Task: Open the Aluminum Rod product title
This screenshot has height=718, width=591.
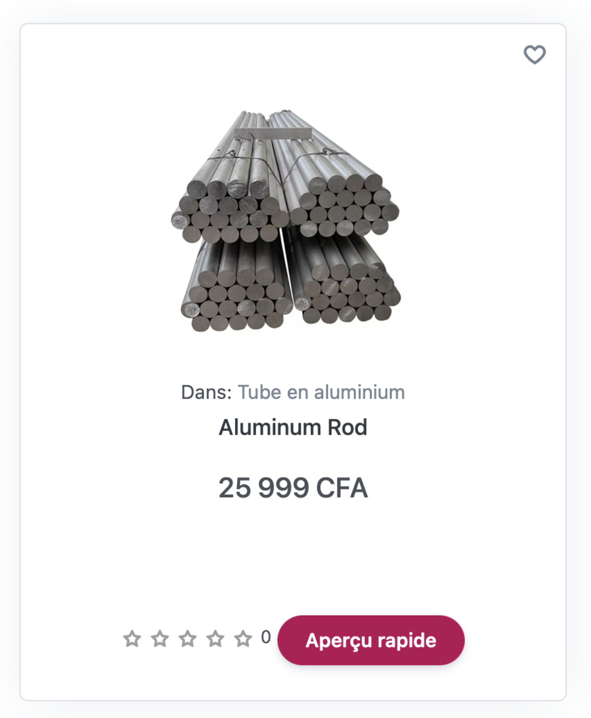Action: tap(293, 427)
